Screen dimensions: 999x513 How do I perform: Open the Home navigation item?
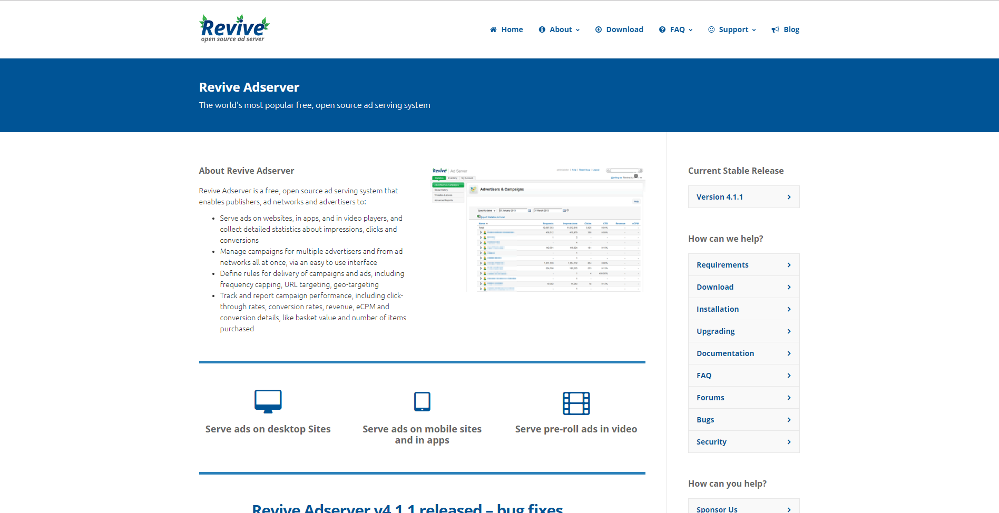[x=506, y=29]
